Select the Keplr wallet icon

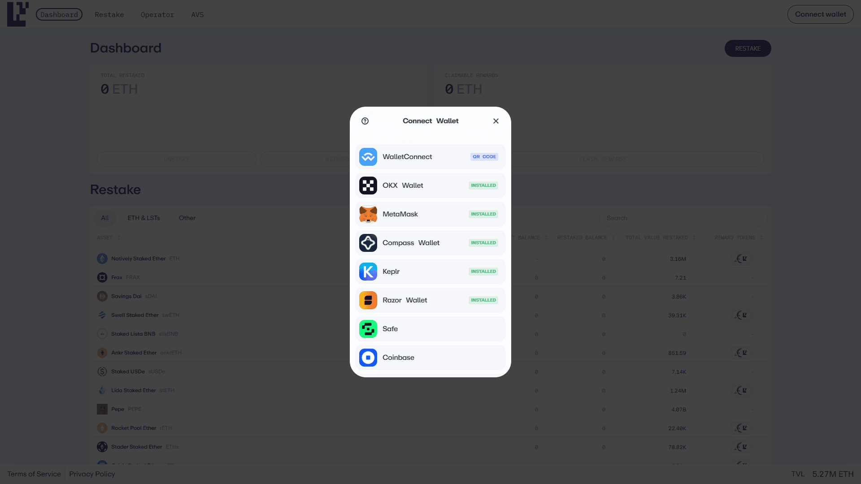(368, 272)
